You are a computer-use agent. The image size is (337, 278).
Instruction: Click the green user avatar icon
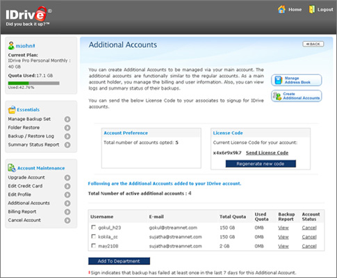click(x=11, y=45)
